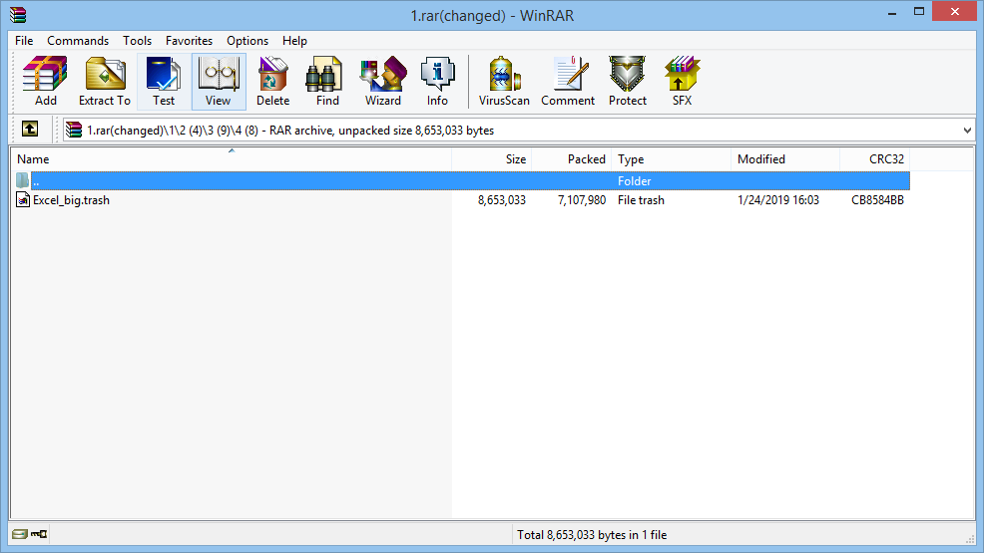Open the Favorites menu
The width and height of the screenshot is (984, 553).
click(x=189, y=41)
